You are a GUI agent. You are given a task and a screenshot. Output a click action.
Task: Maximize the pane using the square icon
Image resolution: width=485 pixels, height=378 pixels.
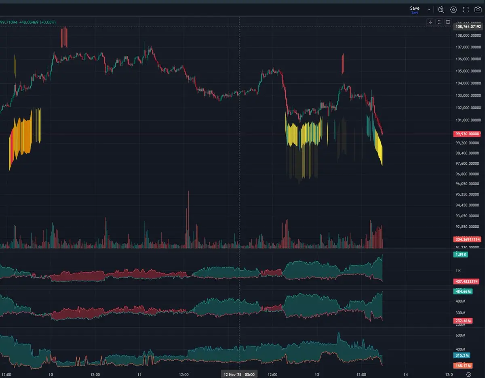coord(448,22)
